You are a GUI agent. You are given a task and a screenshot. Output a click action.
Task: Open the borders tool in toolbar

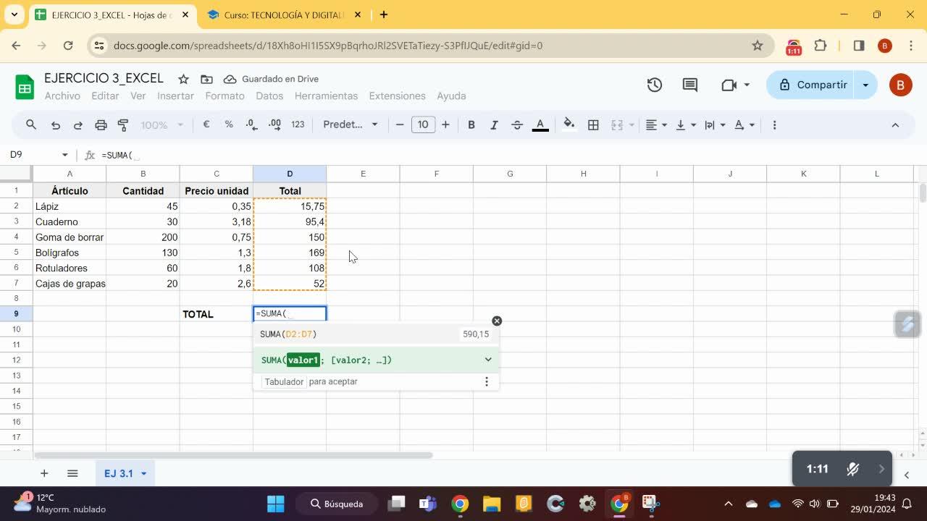tap(593, 125)
